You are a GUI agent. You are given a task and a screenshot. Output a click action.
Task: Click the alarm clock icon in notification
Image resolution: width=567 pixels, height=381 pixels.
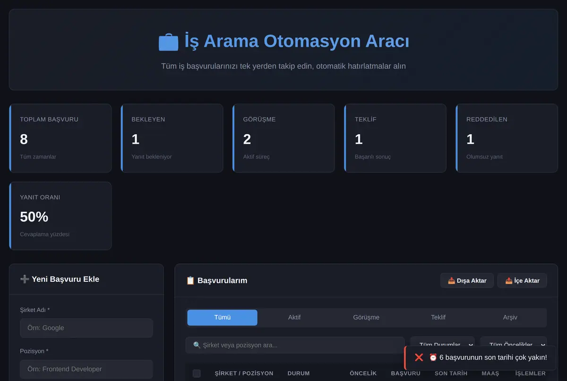[433, 357]
